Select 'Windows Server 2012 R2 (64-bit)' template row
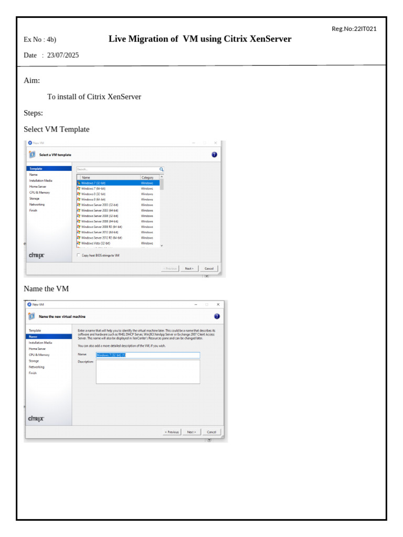This screenshot has width=403, height=537. 118,238
